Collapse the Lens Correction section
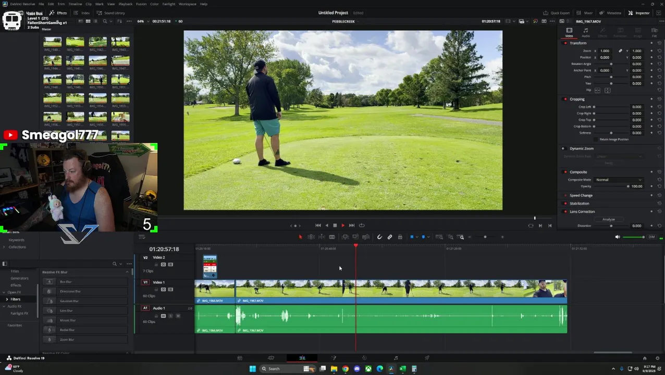665x375 pixels. pyautogui.click(x=582, y=211)
